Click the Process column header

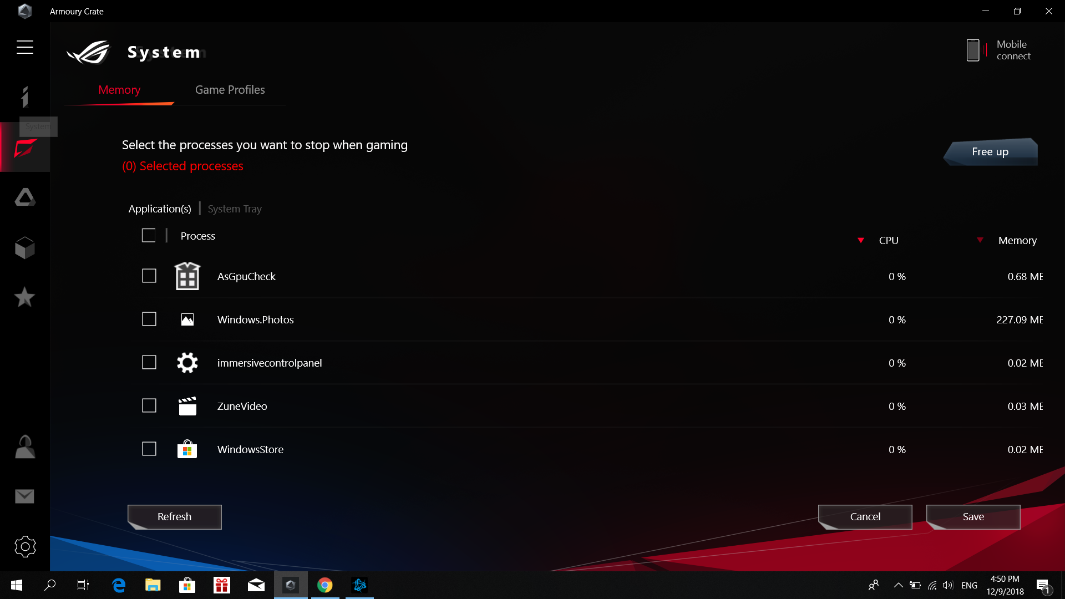tap(198, 236)
